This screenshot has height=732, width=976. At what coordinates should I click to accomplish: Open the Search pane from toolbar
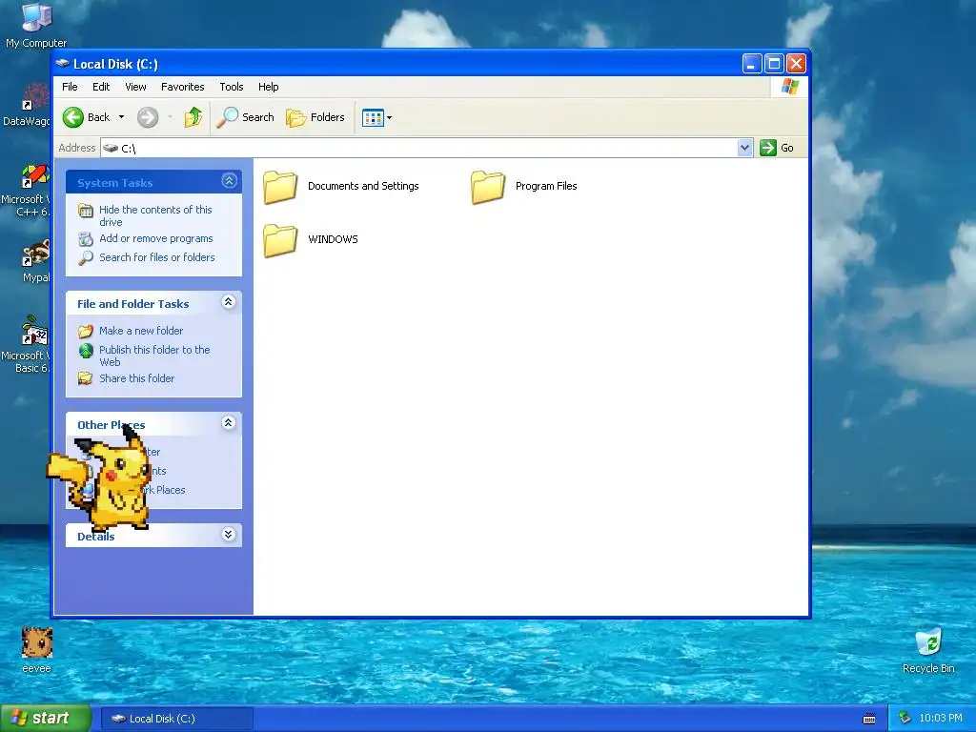(245, 117)
